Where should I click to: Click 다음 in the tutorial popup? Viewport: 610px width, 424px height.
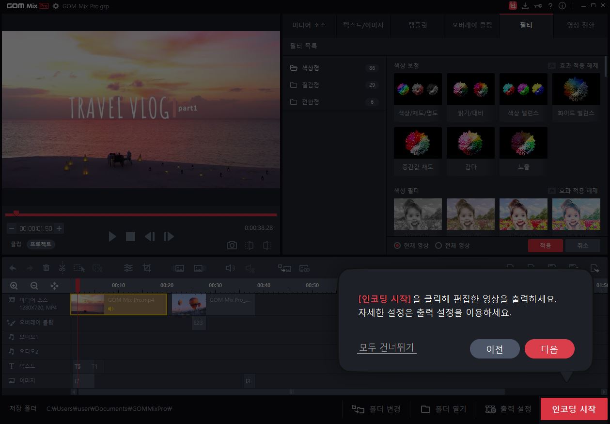click(x=549, y=349)
